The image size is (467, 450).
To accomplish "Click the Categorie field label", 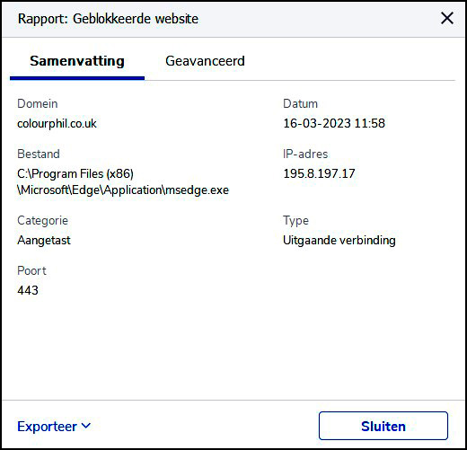I will [x=43, y=221].
